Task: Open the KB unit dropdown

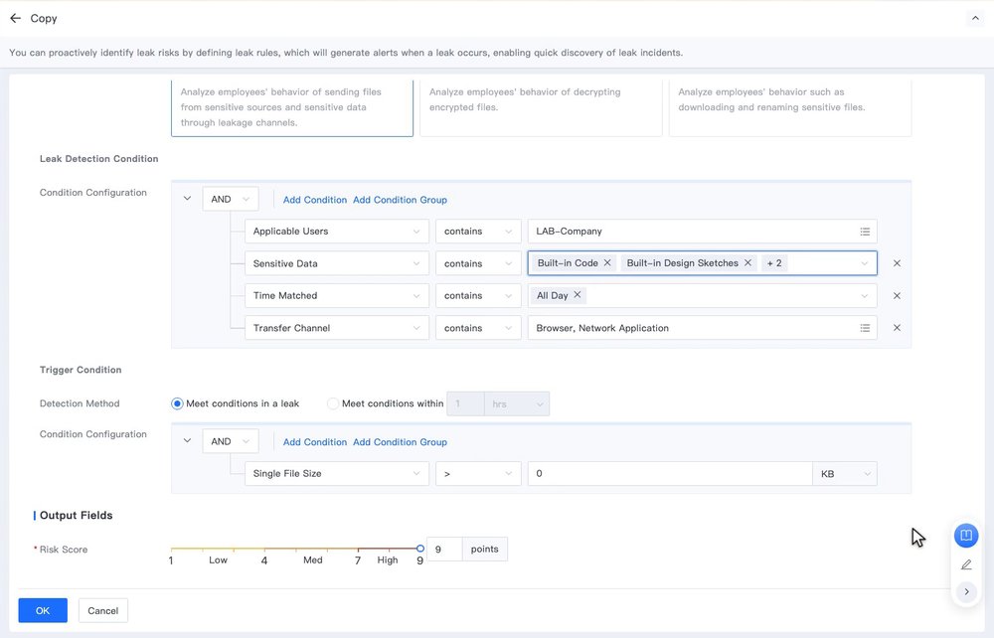Action: click(844, 474)
